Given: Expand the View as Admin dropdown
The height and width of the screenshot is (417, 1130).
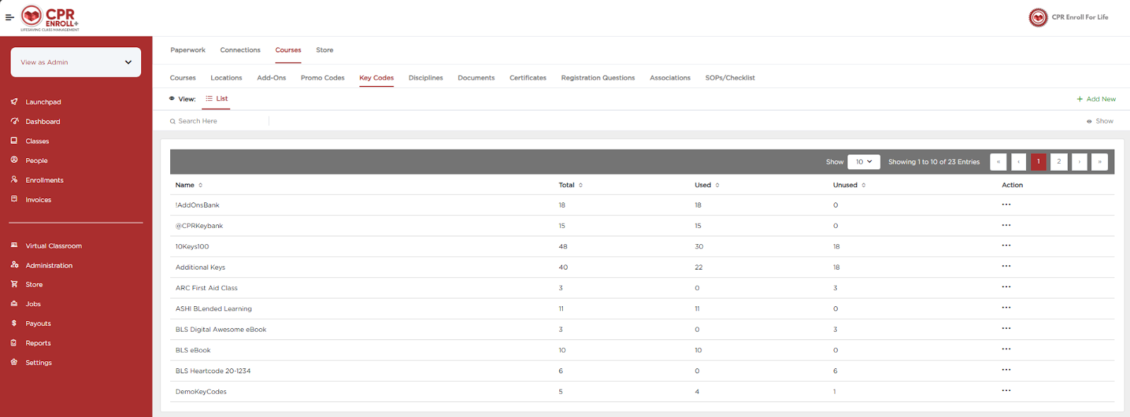Looking at the screenshot, I should coord(76,62).
